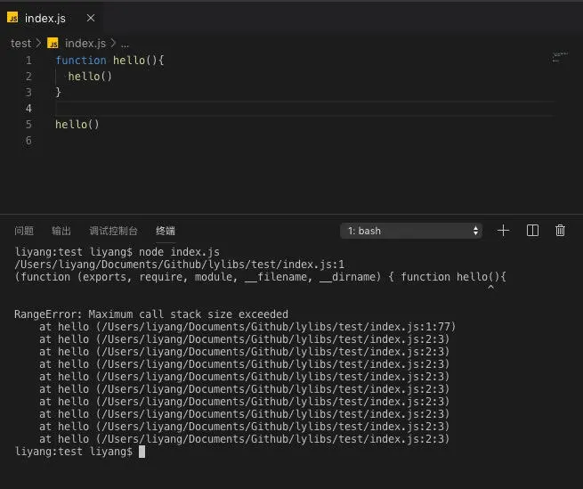Open the '1: bash' terminal selector dropdown

tap(411, 231)
